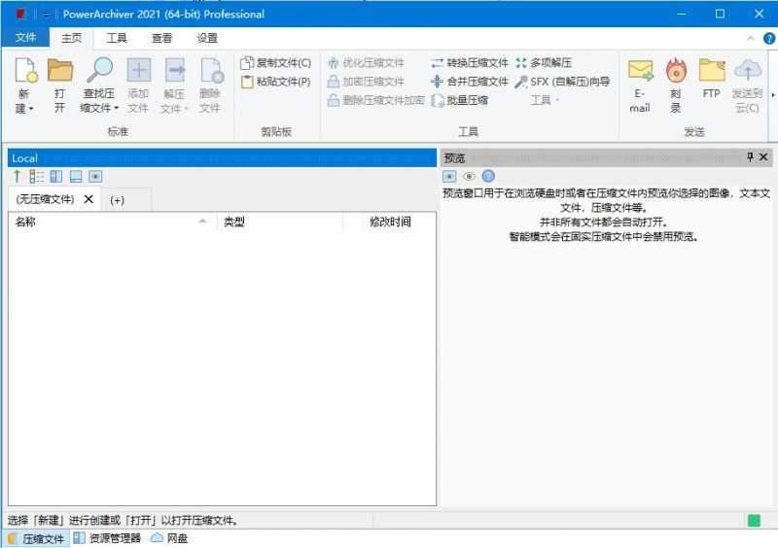This screenshot has height=548, width=778.
Task: Click the status bar hint text
Action: (x=124, y=520)
